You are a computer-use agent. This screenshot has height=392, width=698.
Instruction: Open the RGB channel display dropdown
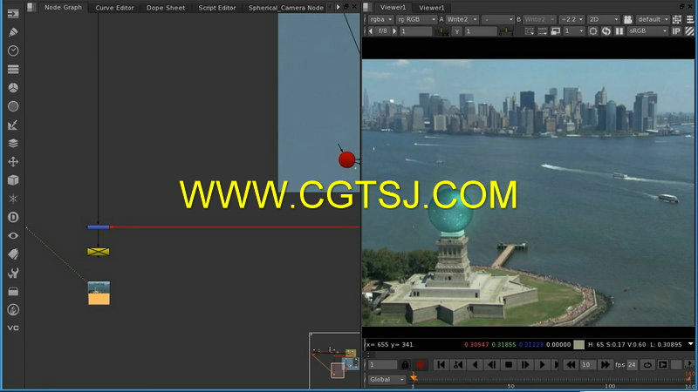point(417,19)
